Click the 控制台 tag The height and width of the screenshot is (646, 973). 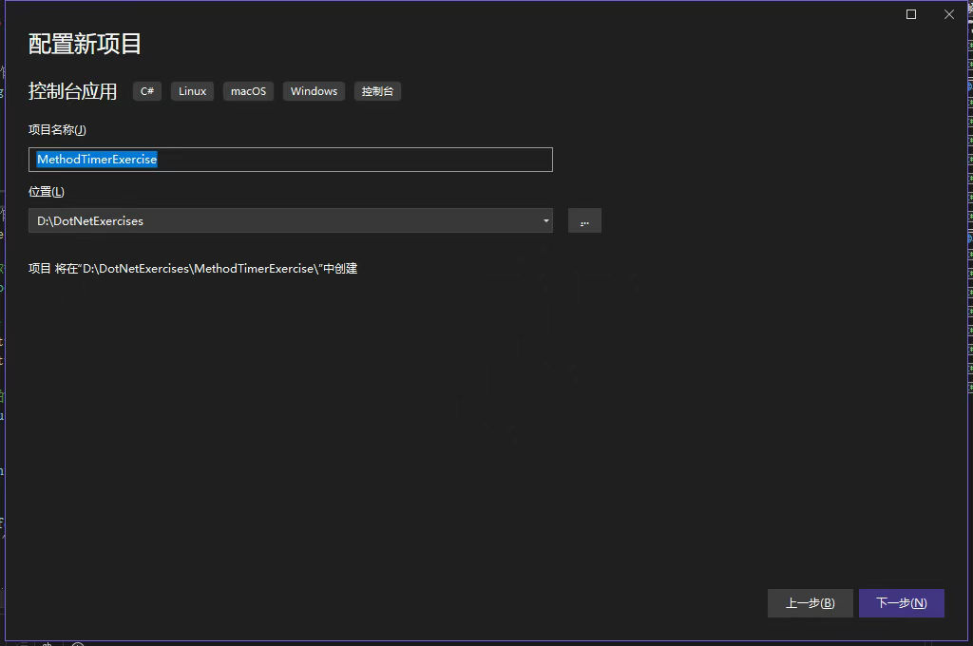(377, 91)
